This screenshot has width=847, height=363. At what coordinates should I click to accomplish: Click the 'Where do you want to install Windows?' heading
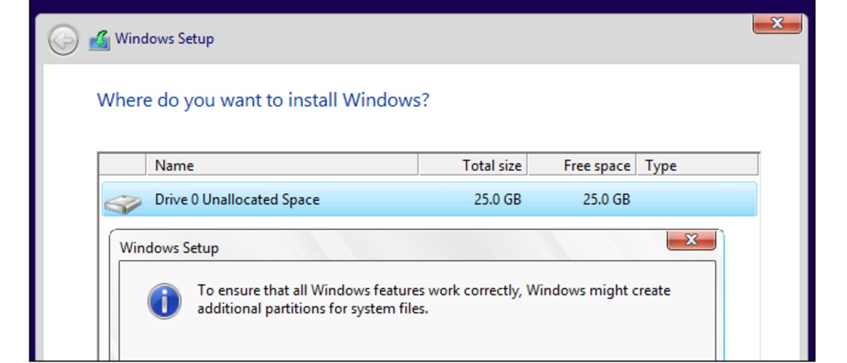click(x=263, y=100)
